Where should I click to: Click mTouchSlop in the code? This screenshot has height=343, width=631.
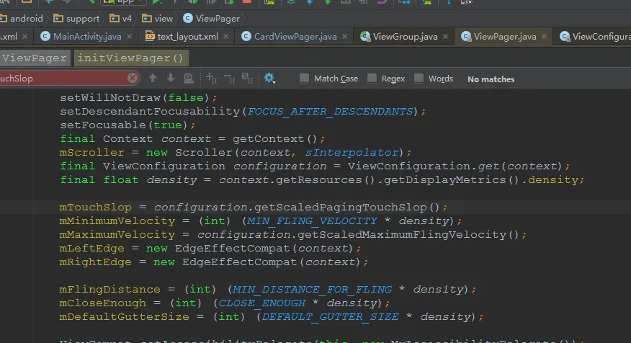coord(95,208)
